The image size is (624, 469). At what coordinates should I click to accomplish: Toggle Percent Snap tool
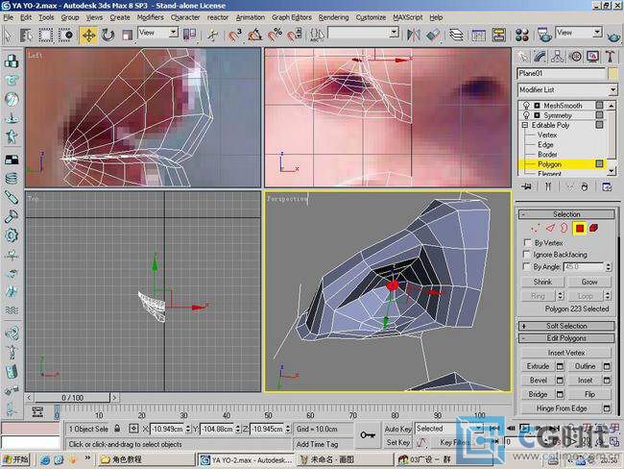(275, 36)
